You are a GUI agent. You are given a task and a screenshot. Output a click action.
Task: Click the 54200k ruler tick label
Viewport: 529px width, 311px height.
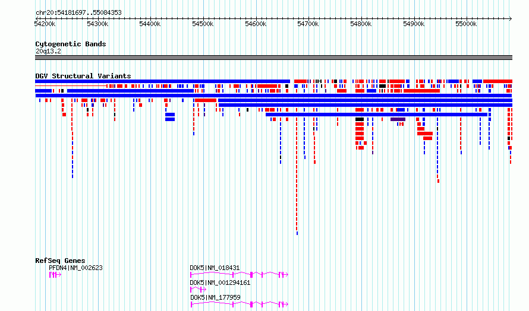tap(45, 24)
